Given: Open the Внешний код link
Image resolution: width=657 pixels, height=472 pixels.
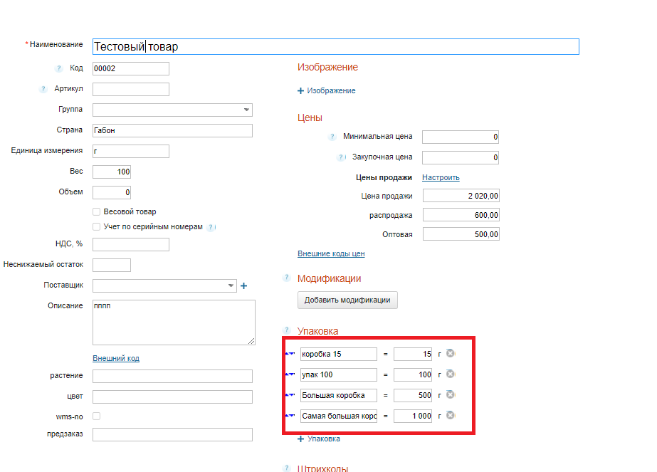Looking at the screenshot, I should (116, 358).
